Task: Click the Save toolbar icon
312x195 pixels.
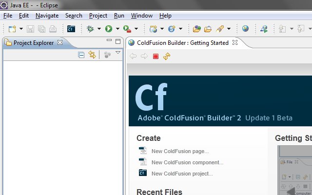Action: click(30, 29)
